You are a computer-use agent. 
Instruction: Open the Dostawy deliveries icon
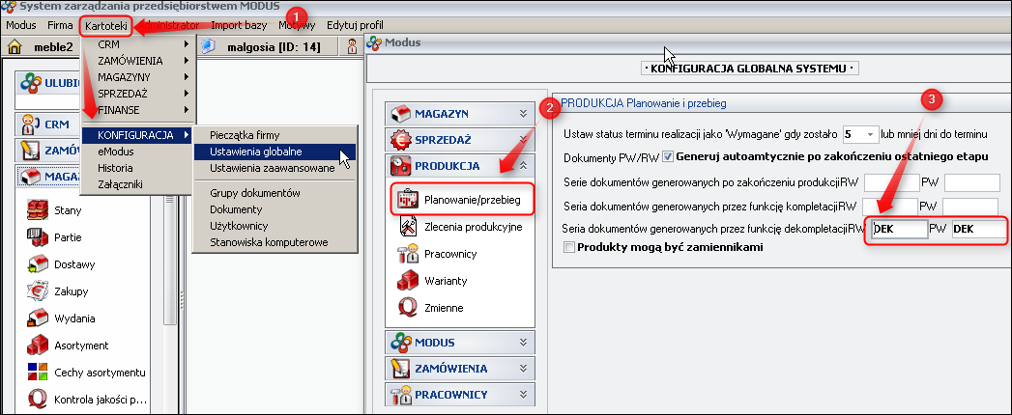(x=39, y=262)
